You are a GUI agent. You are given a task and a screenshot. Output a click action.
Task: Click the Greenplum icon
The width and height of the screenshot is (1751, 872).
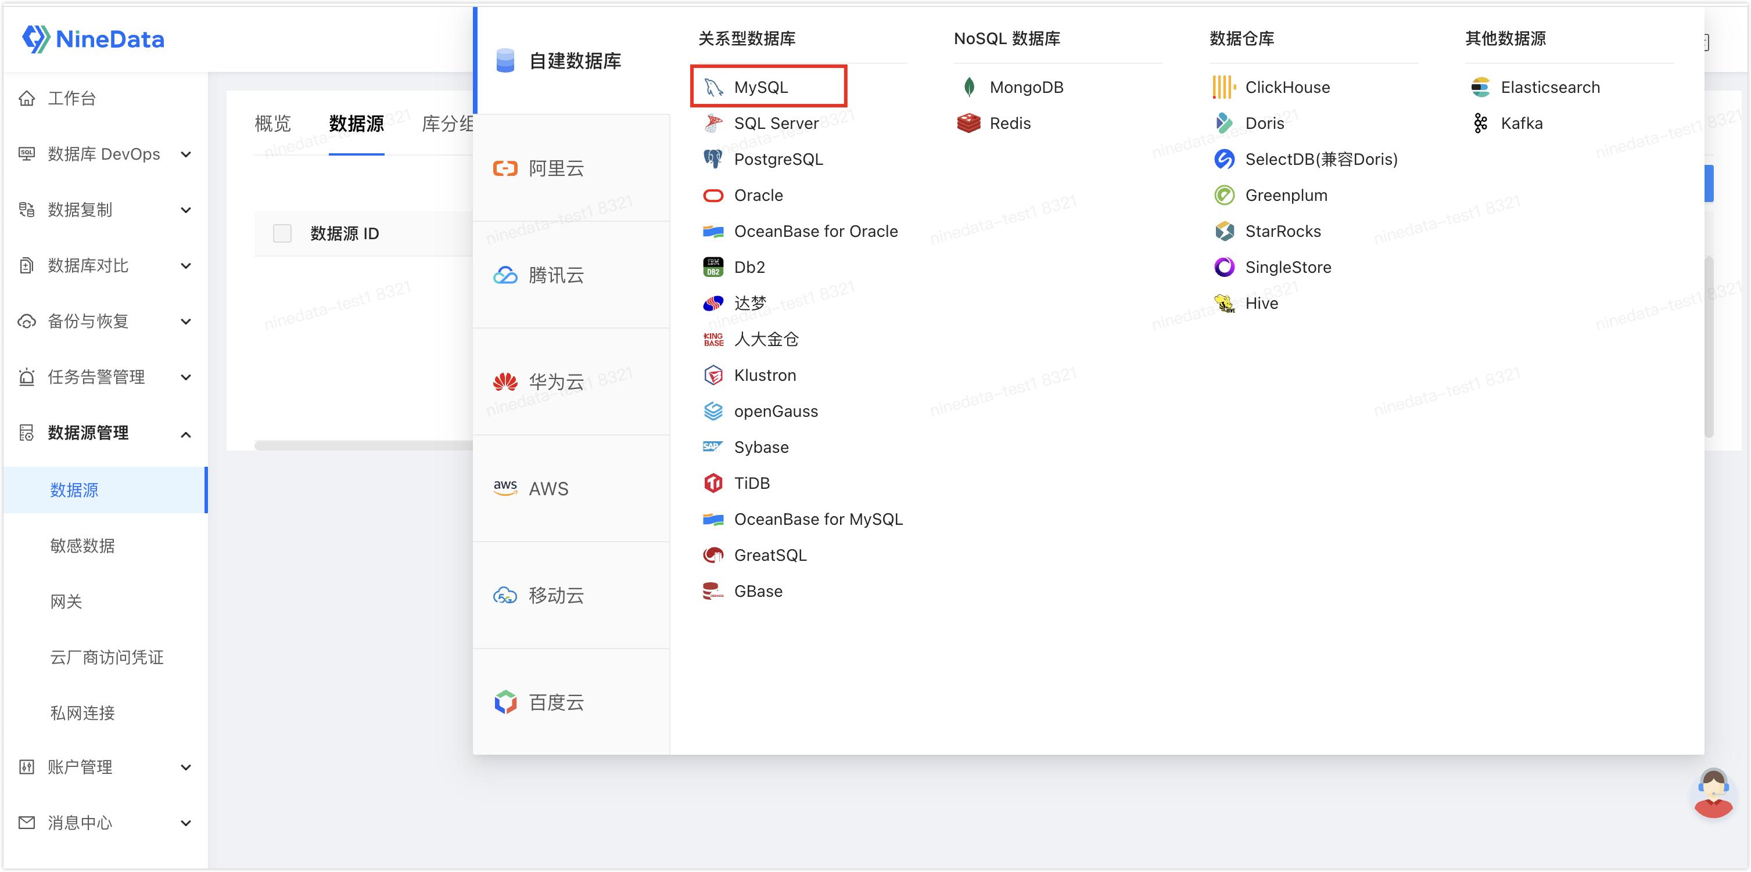[x=1224, y=196]
